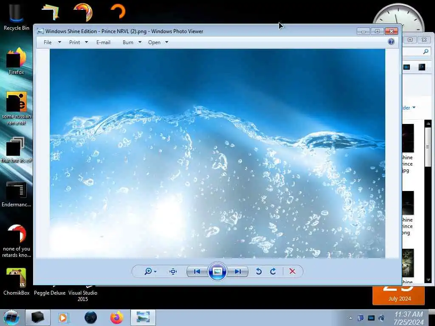This screenshot has width=435, height=326.
Task: Select the bottom forest thumbnail in the Explorer window
Action: 408,263
